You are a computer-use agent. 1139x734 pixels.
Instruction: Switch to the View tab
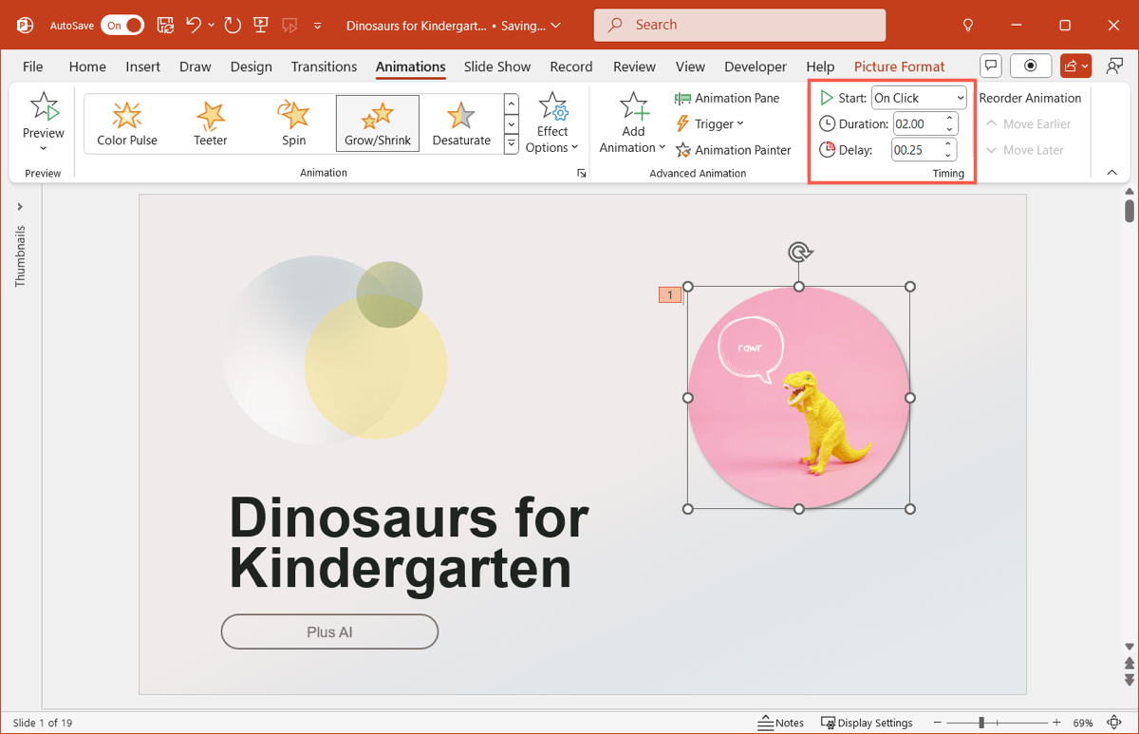pyautogui.click(x=690, y=66)
